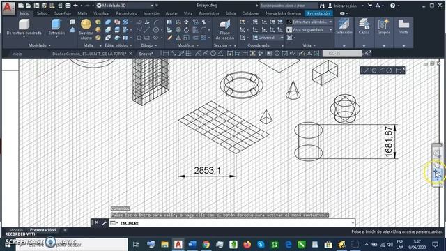Image resolution: width=446 pixels, height=251 pixels.
Task: Open the Inicio file tab
Action: pyautogui.click(x=17, y=54)
